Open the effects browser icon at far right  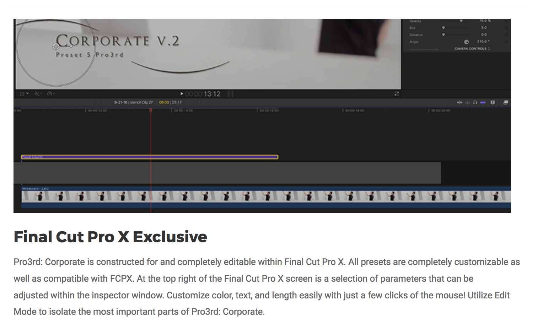point(506,102)
